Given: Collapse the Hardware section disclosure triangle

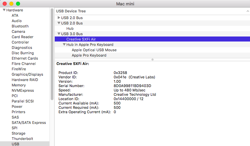Looking at the screenshot, I should pyautogui.click(x=4, y=10).
